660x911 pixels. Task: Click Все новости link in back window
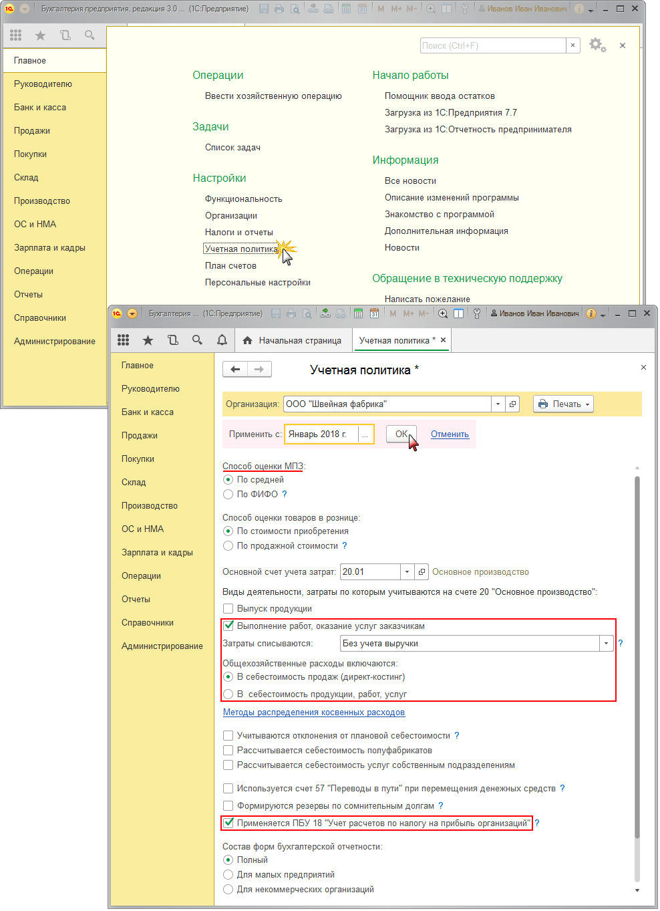[410, 180]
